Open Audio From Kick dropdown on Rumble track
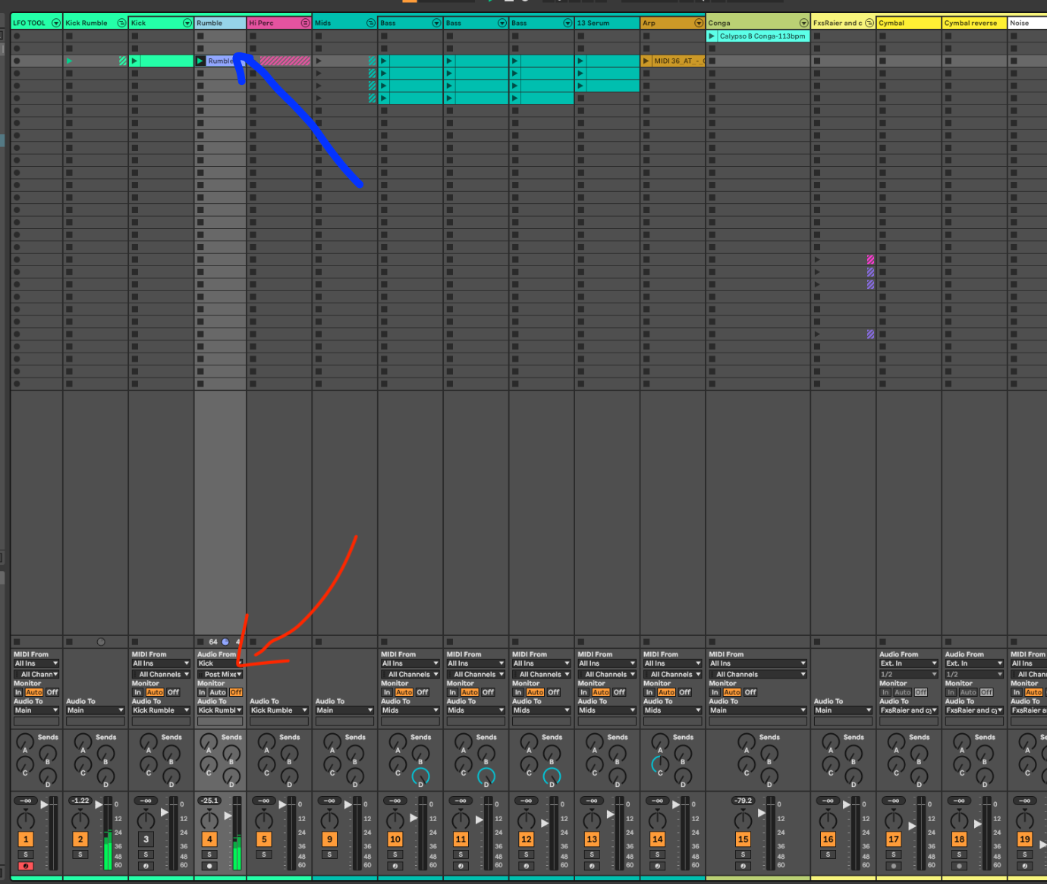Viewport: 1047px width, 884px height. (x=220, y=663)
